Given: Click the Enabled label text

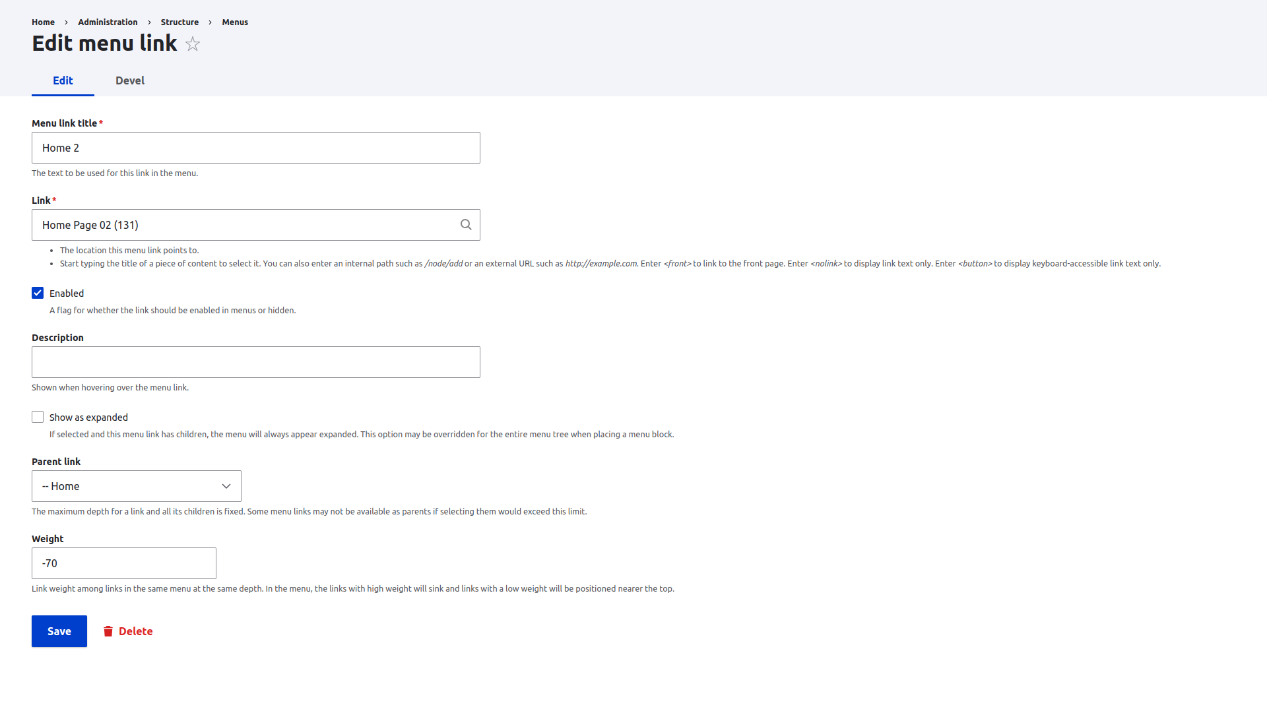Looking at the screenshot, I should point(67,294).
